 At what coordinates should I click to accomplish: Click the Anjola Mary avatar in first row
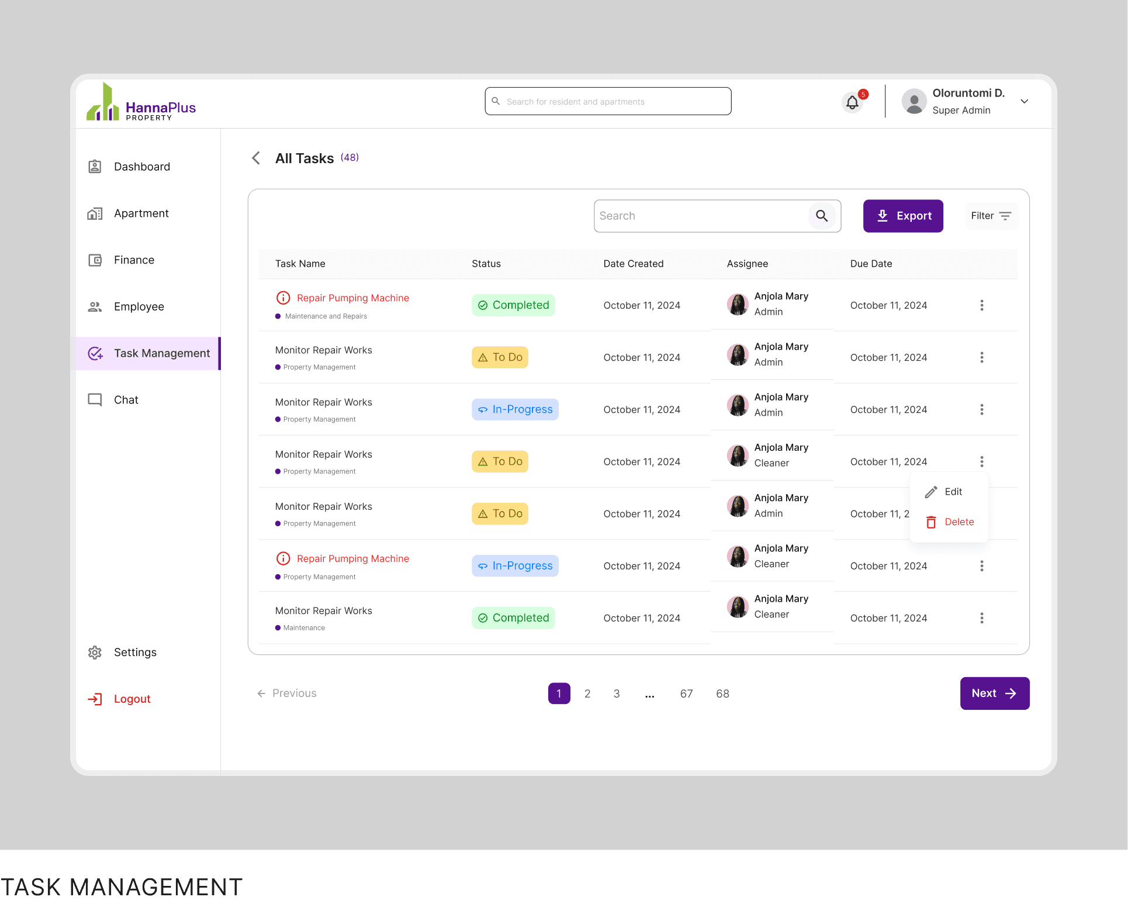[x=738, y=304]
